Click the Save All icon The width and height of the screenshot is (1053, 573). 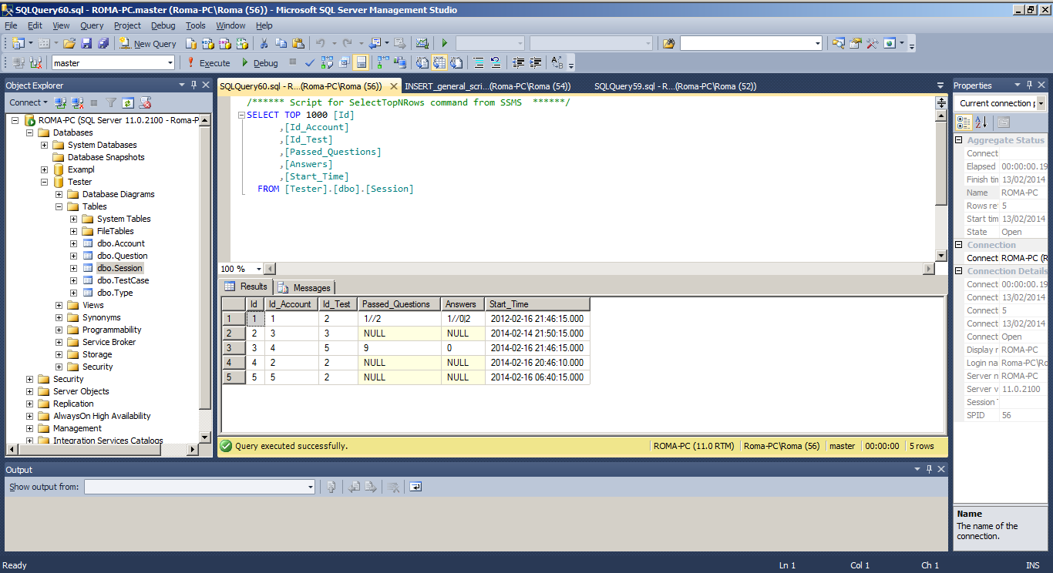(103, 44)
